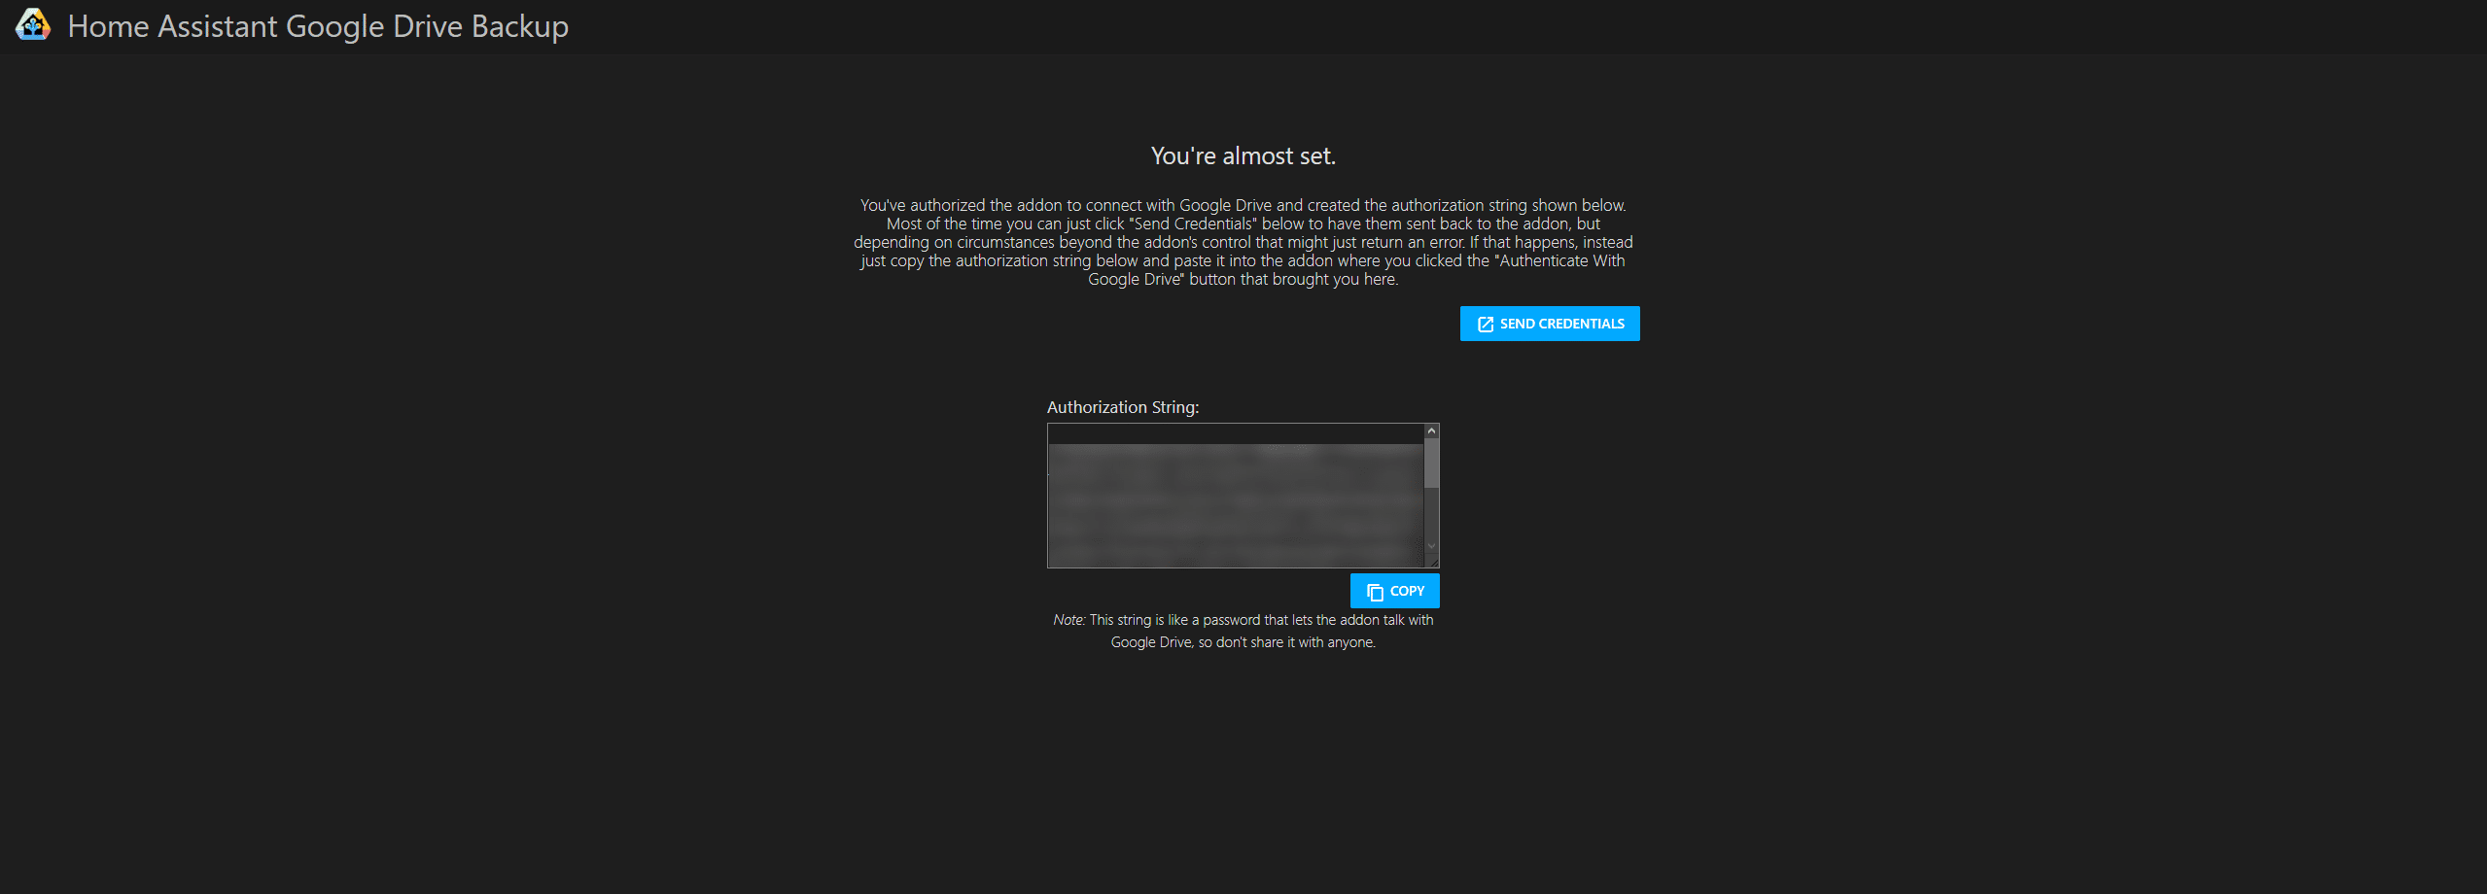The image size is (2487, 894).
Task: Click the paragraph line starting "Most of the time"
Action: pos(1243,223)
